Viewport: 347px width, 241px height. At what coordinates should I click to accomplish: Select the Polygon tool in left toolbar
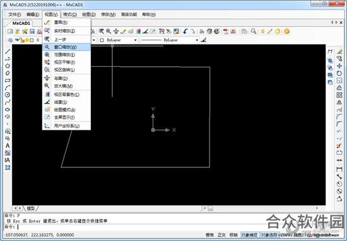coord(8,66)
